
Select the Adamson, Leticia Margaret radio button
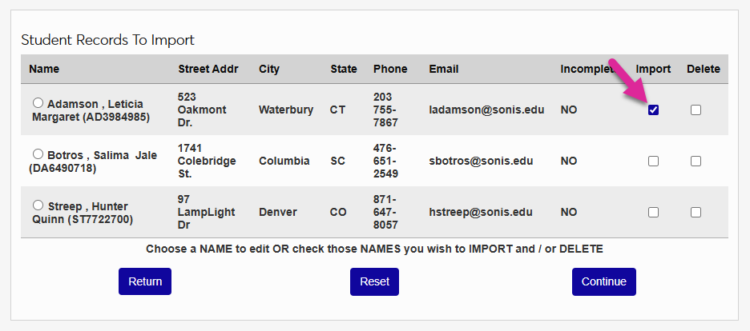point(38,103)
